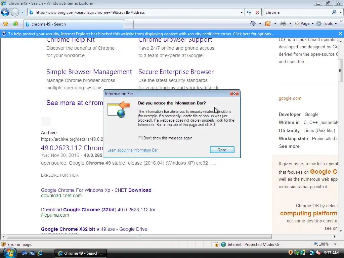344x258 pixels.
Task: Click the Back navigation button
Action: [5, 12]
